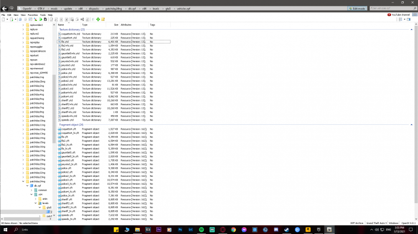This screenshot has height=234, width=418.
Task: Click the preview pane layout icon at top right
Action: pos(409,20)
